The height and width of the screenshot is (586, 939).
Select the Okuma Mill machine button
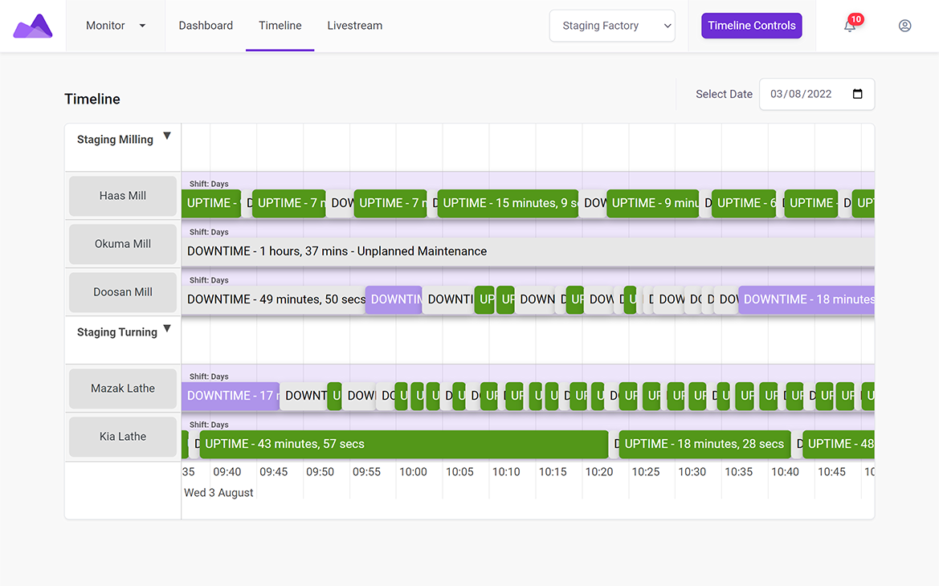click(x=123, y=244)
